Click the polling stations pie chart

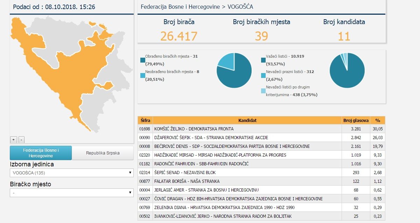pos(234,71)
